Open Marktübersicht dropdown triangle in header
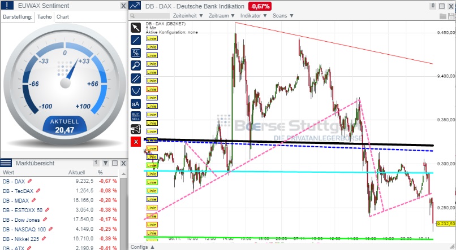This screenshot has width=456, height=250. pos(106,163)
